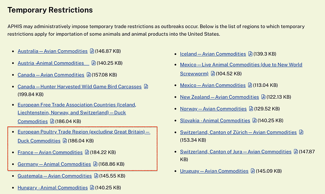The image size is (325, 194).
Task: Open Mexico Avian Commodities link
Action: [x=212, y=85]
